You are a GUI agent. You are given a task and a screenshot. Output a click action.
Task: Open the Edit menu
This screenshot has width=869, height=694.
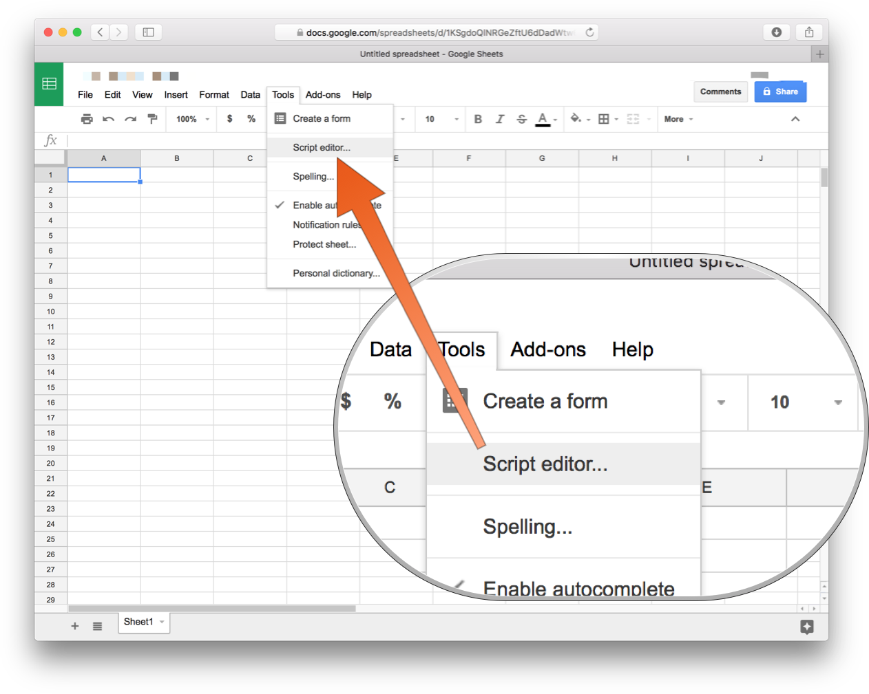point(112,95)
